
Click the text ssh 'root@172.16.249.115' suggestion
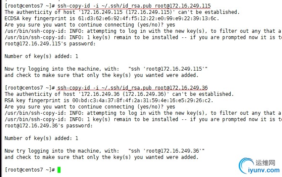click(168, 69)
